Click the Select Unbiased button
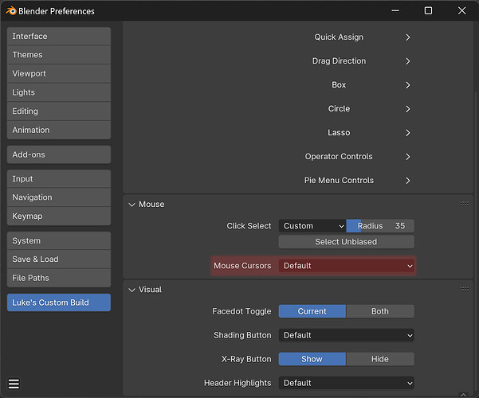This screenshot has height=398, width=479. click(347, 242)
